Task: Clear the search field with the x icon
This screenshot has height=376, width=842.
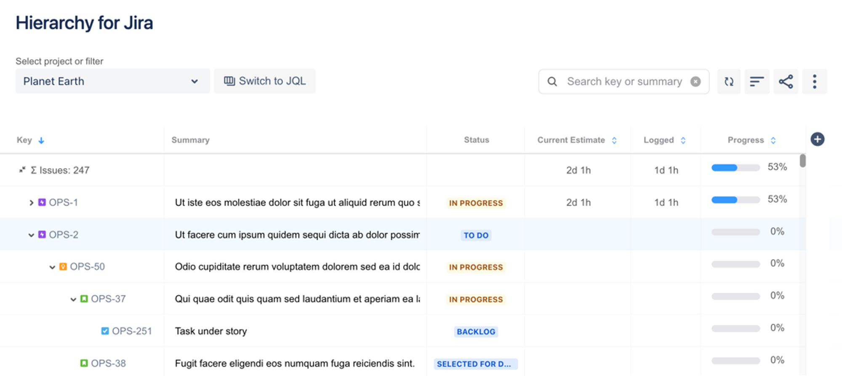Action: point(695,82)
